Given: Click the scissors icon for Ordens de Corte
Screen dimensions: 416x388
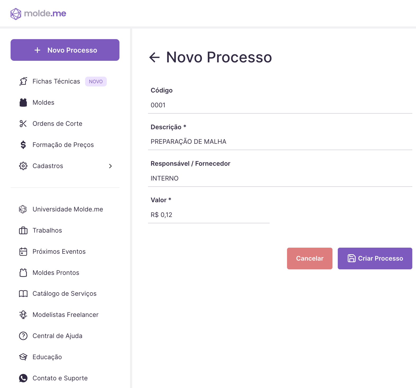Looking at the screenshot, I should coord(23,124).
